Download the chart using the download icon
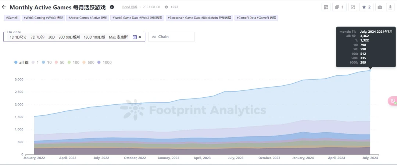This screenshot has width=397, height=165. [390, 7]
